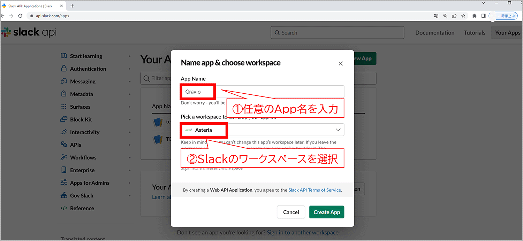Click the App Name input field

262,92
